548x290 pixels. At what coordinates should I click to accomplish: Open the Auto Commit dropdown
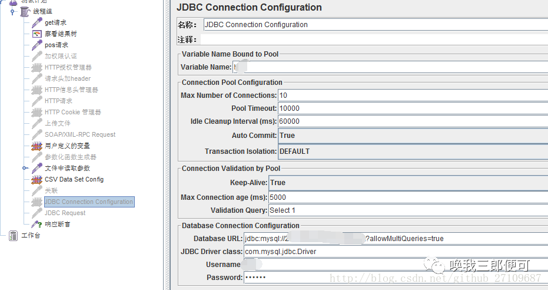point(412,136)
